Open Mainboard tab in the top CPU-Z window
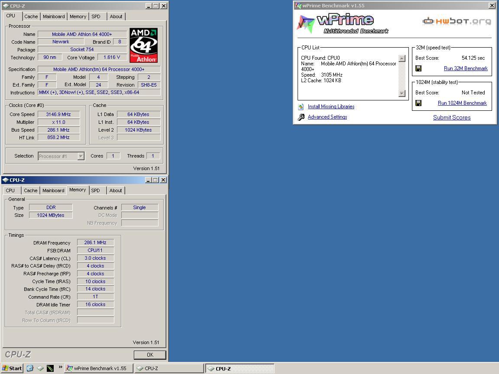This screenshot has width=499, height=374. [x=53, y=16]
